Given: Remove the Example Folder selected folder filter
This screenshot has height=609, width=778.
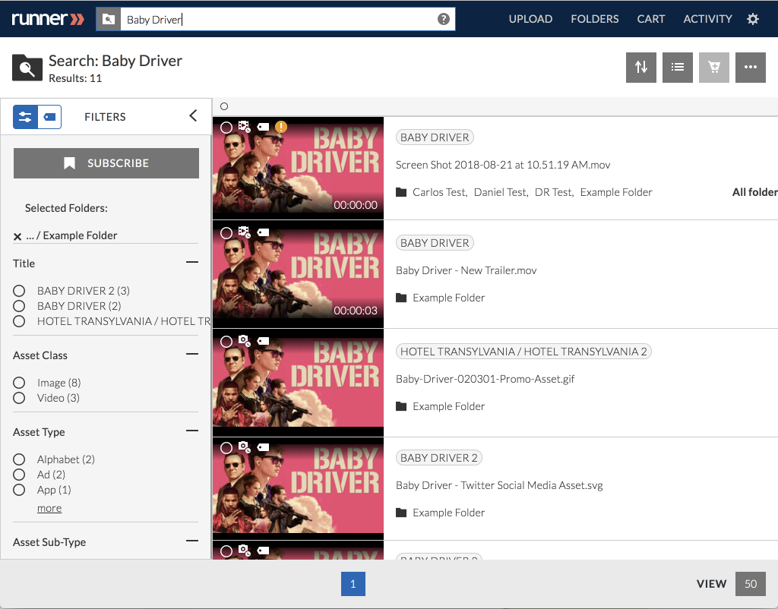Looking at the screenshot, I should pos(17,237).
